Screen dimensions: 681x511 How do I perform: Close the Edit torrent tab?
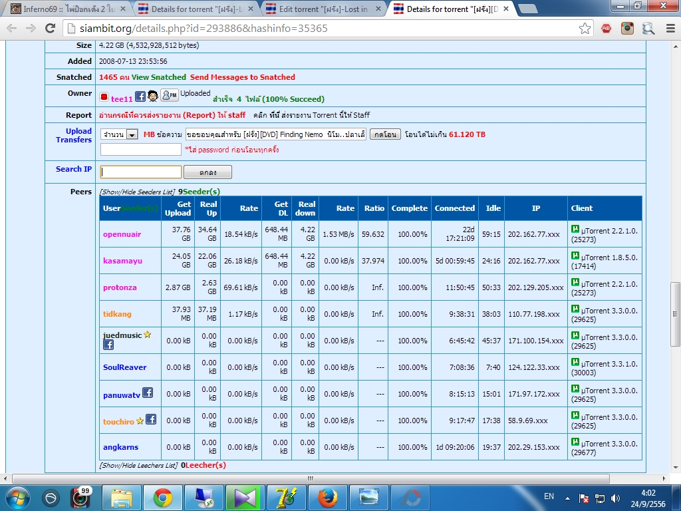click(378, 9)
